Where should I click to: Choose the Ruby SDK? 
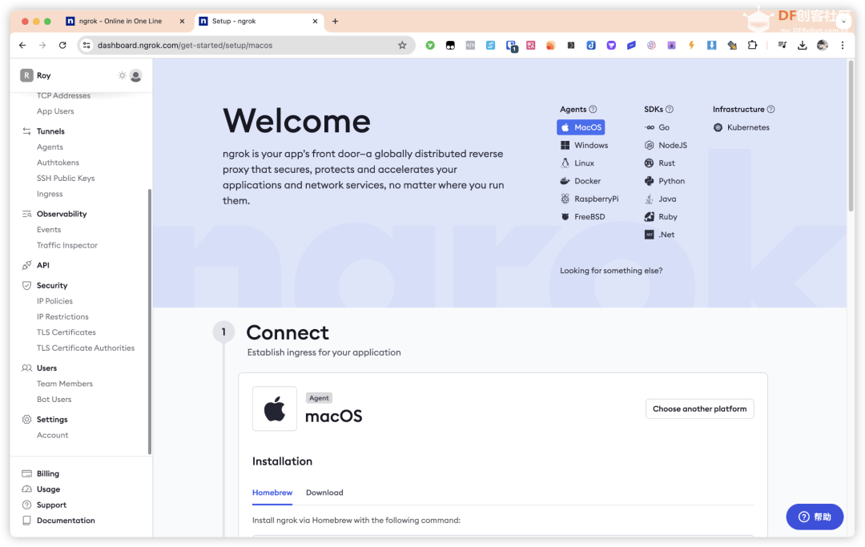[x=661, y=217]
